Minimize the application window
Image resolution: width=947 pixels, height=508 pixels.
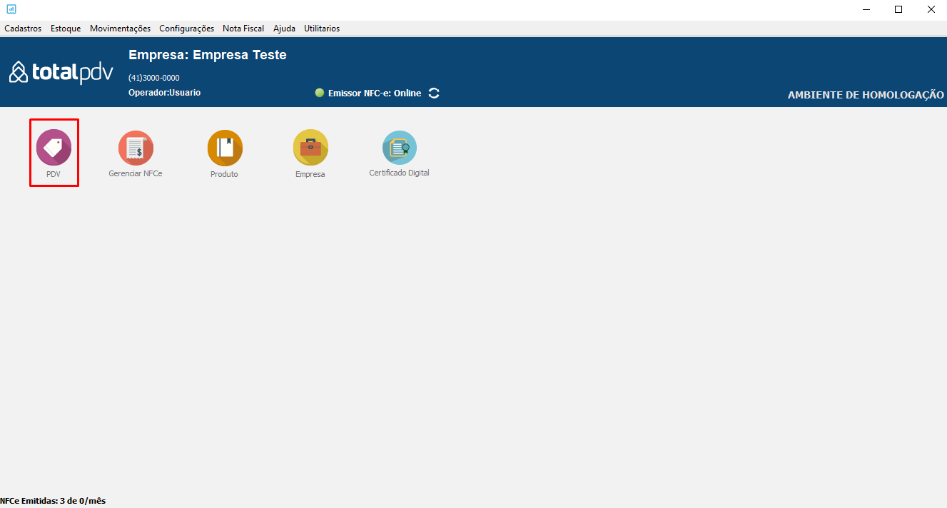point(866,9)
